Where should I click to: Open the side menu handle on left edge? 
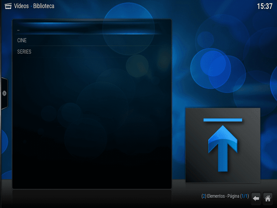pyautogui.click(x=4, y=93)
